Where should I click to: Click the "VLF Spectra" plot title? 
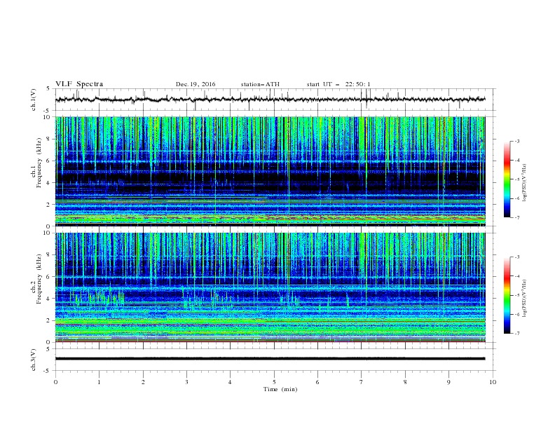[79, 84]
